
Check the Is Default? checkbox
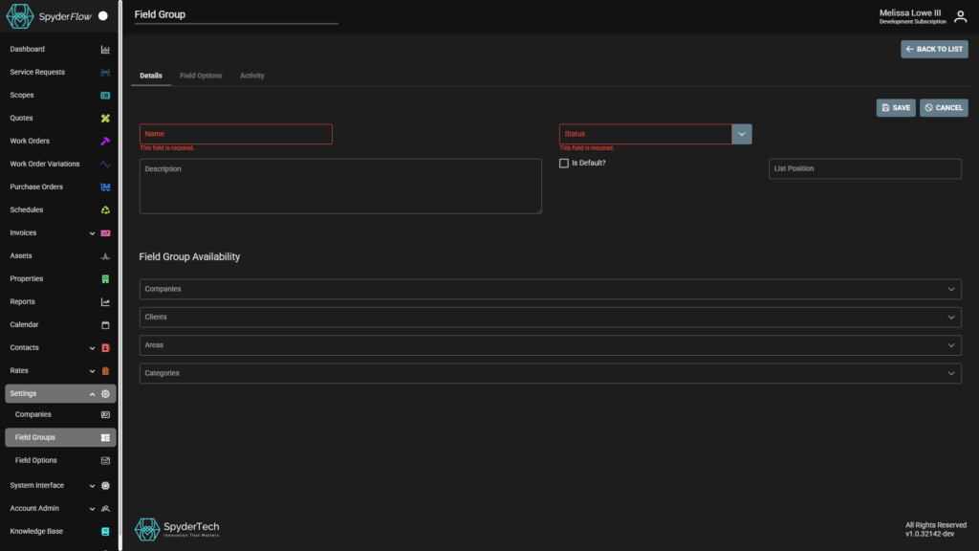click(564, 163)
